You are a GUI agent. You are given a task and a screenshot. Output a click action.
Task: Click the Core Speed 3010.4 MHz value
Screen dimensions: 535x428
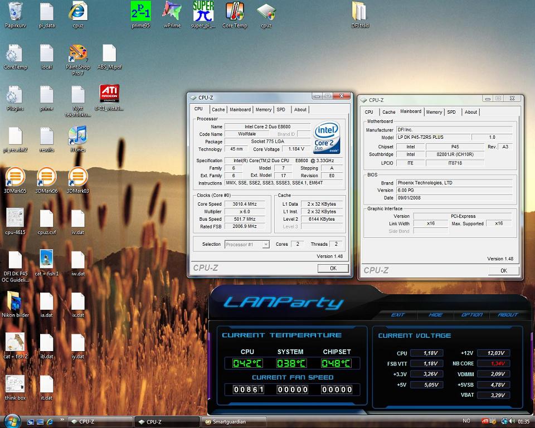pyautogui.click(x=245, y=204)
